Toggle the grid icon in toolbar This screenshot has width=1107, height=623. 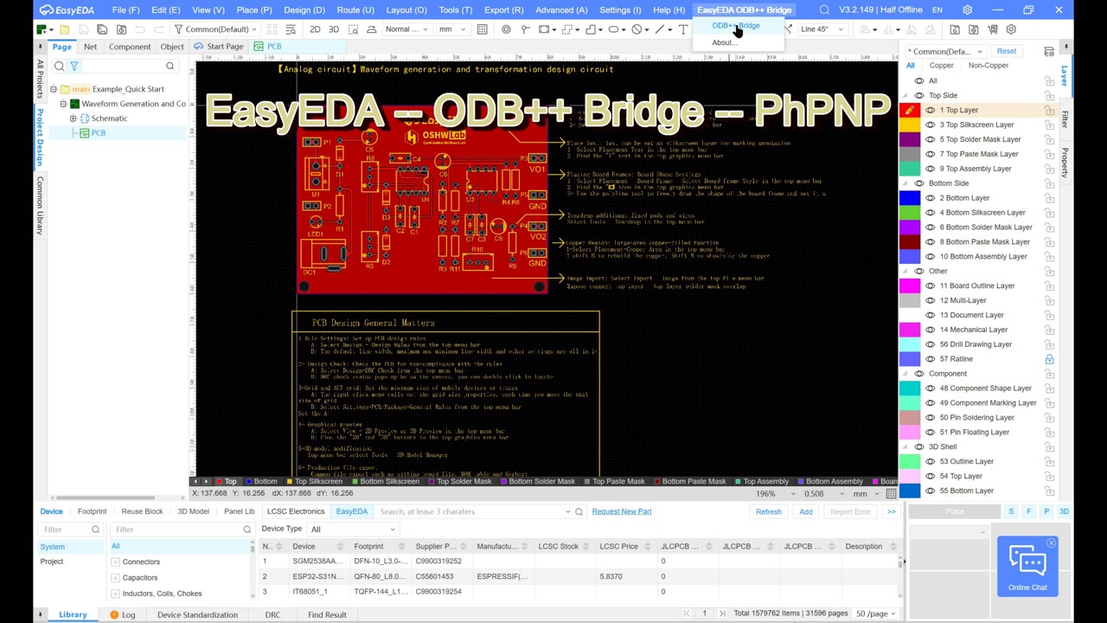click(x=483, y=29)
